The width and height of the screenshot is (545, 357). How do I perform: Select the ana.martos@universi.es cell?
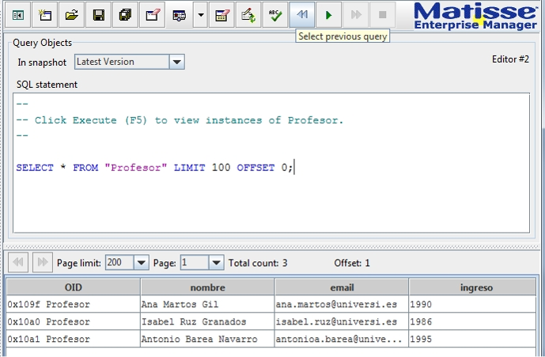(x=342, y=304)
